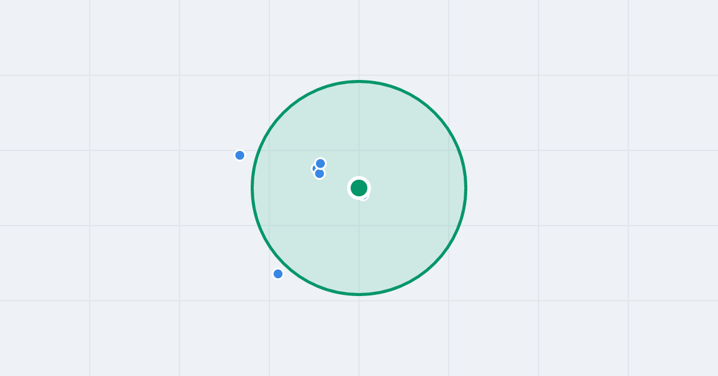Select the blue dot below the circle's lower-left edge
The image size is (718, 376).
coord(278,274)
